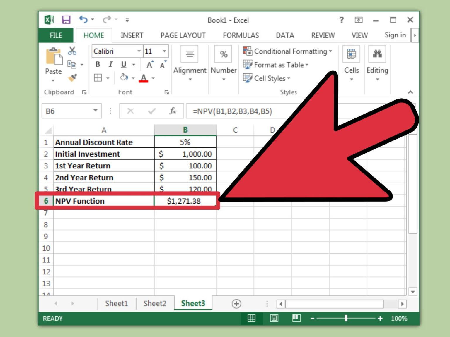The width and height of the screenshot is (450, 337).
Task: Switch to the FORMULAS ribbon tab
Action: tap(241, 35)
